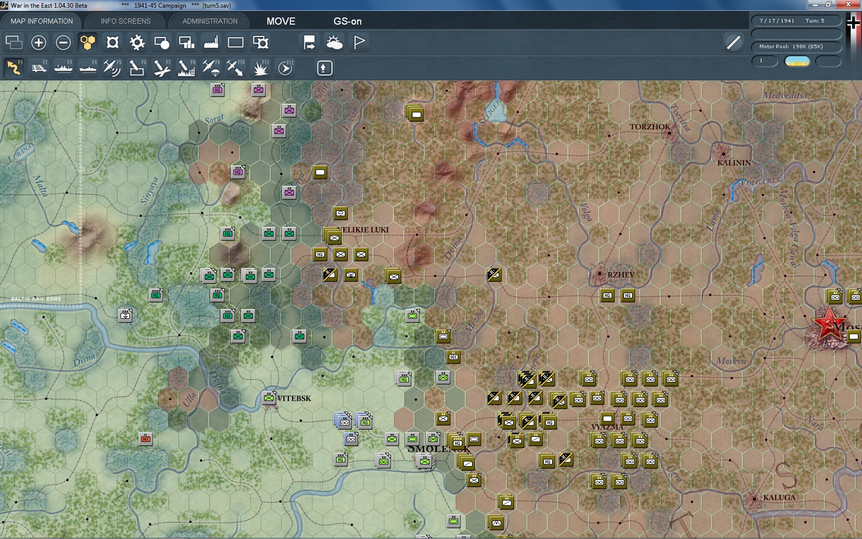
Task: Select F9 air transport mode
Action: (211, 68)
